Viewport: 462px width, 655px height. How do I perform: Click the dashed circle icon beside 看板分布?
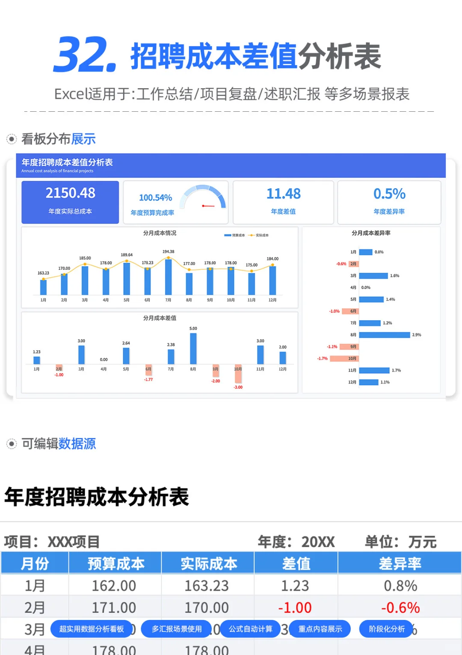[x=12, y=138]
